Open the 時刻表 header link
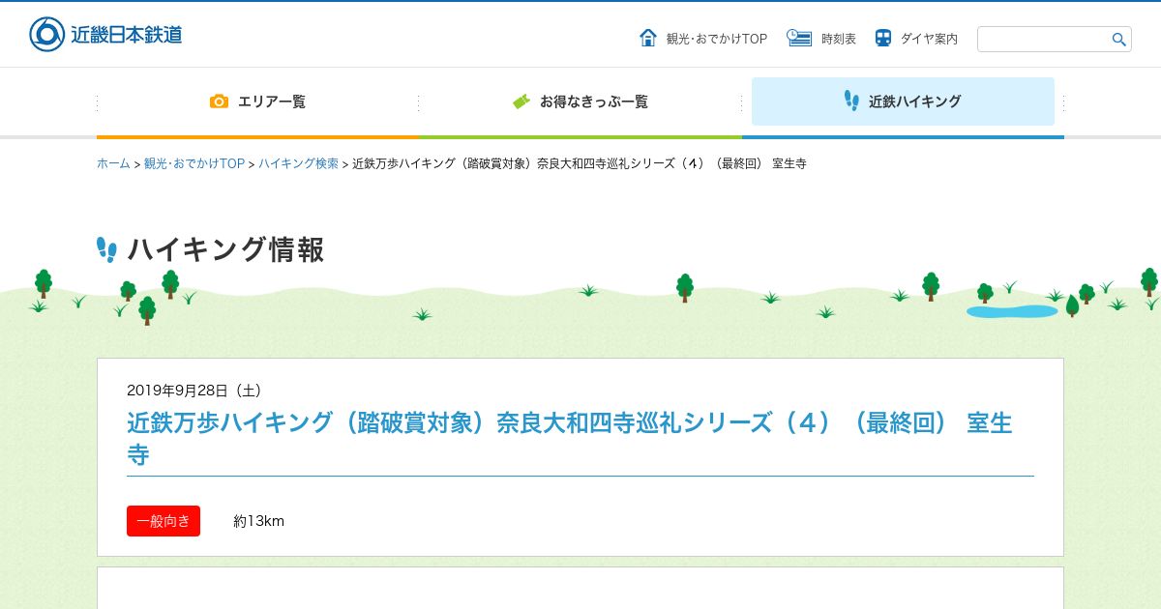This screenshot has height=609, width=1161. tap(839, 39)
